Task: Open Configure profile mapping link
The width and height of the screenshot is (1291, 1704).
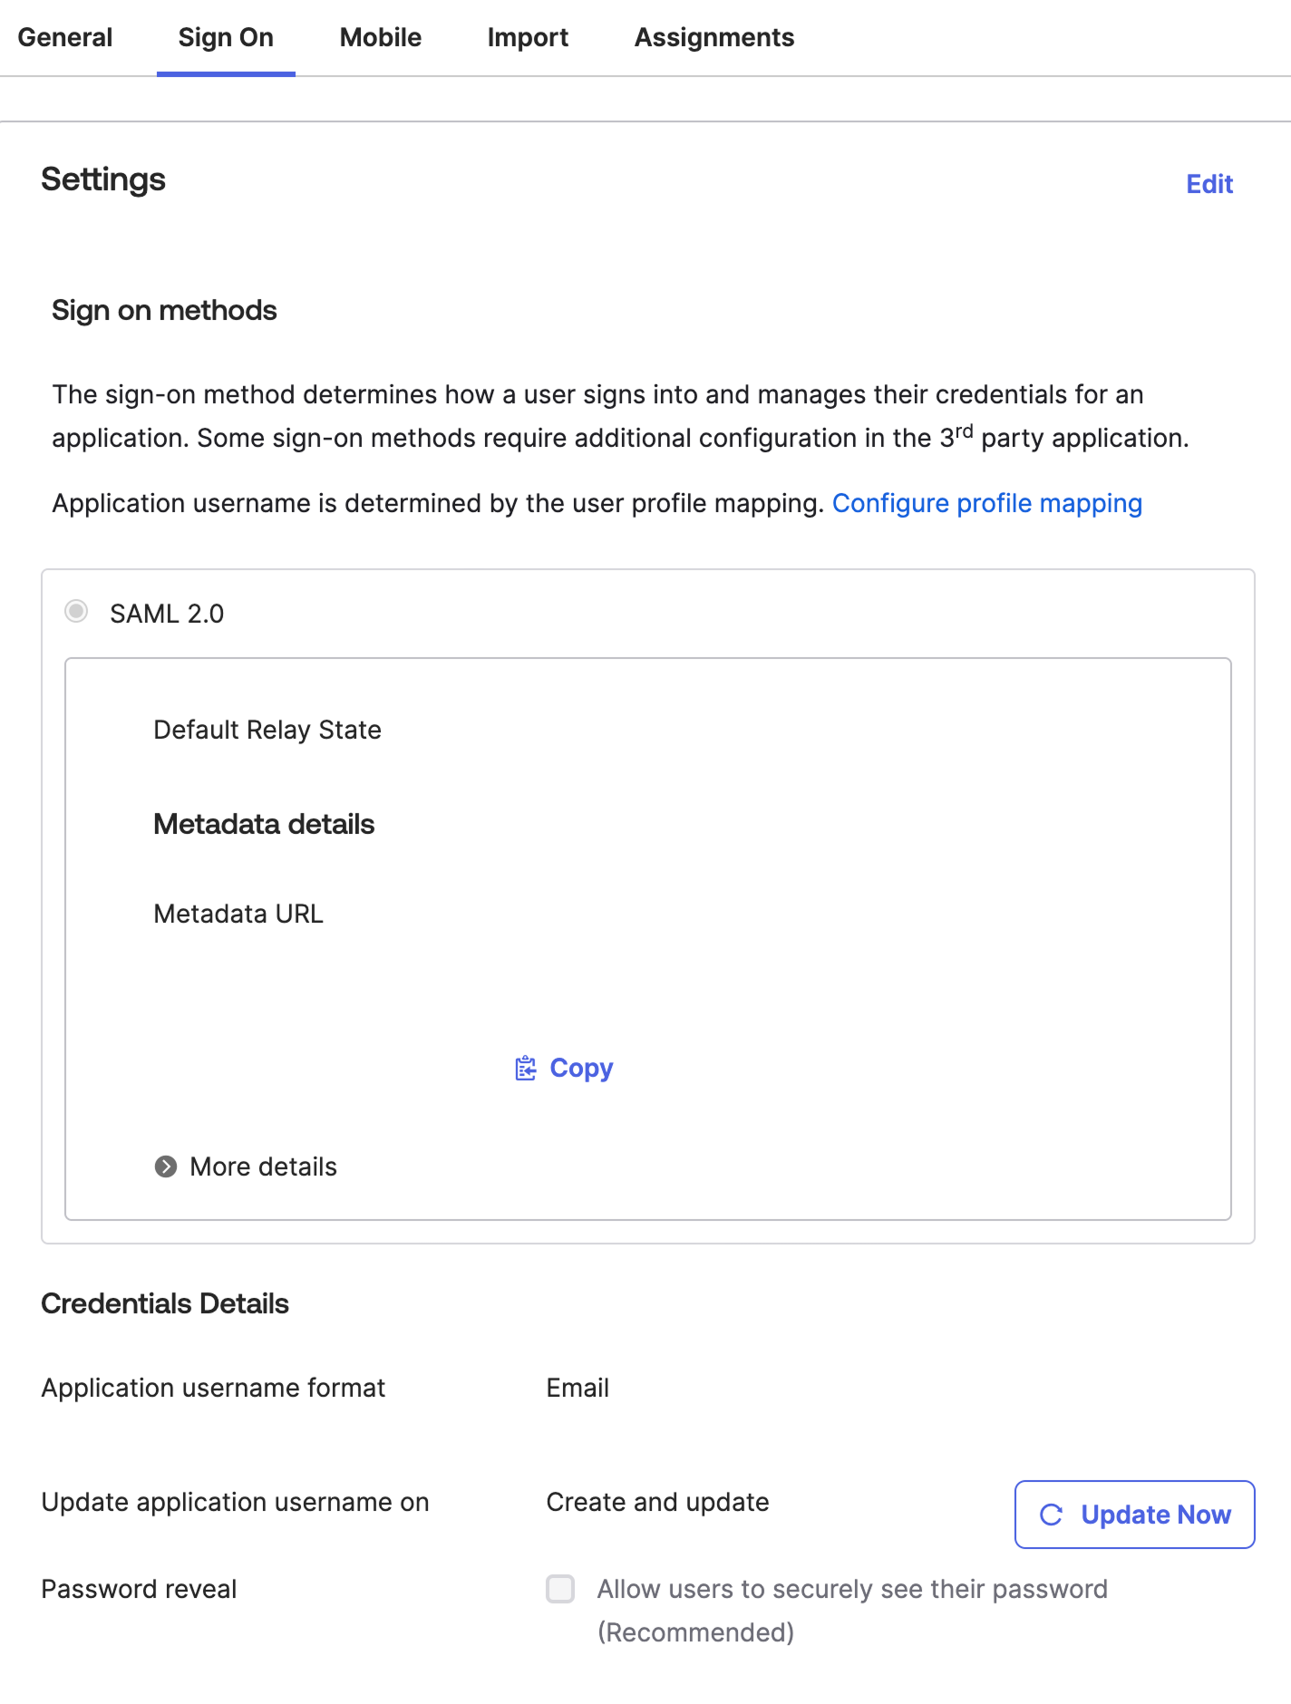Action: coord(987,503)
